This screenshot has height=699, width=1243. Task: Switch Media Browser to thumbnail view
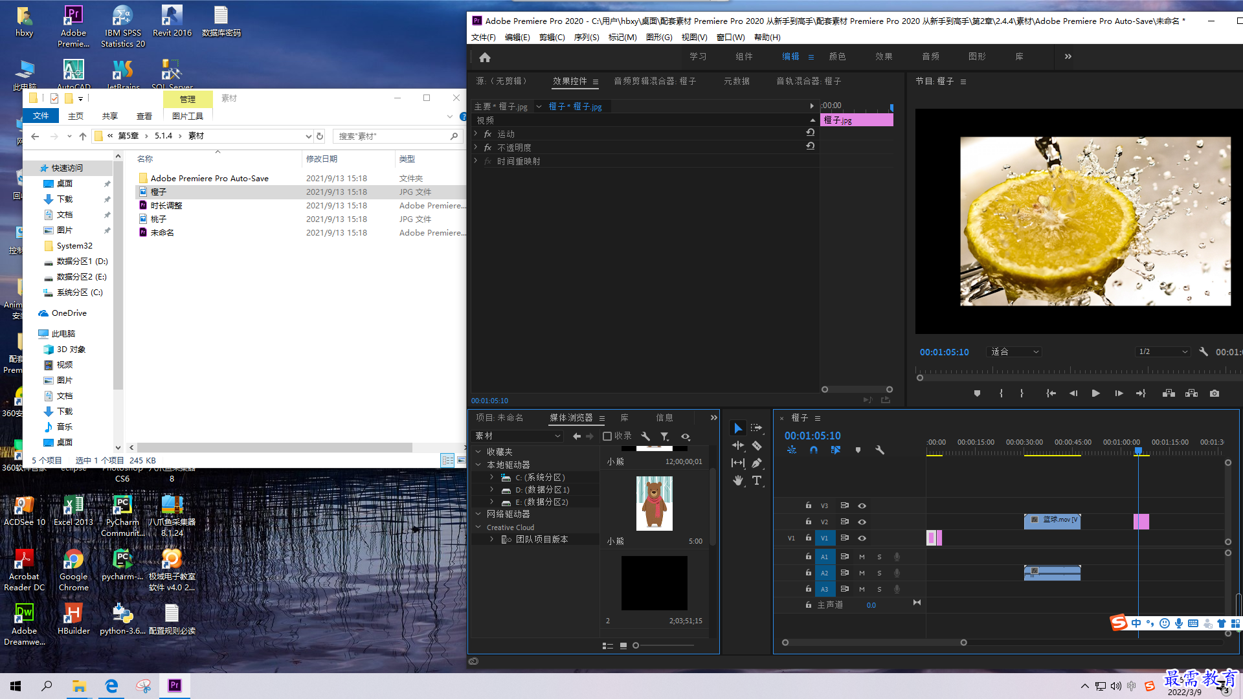pyautogui.click(x=623, y=645)
